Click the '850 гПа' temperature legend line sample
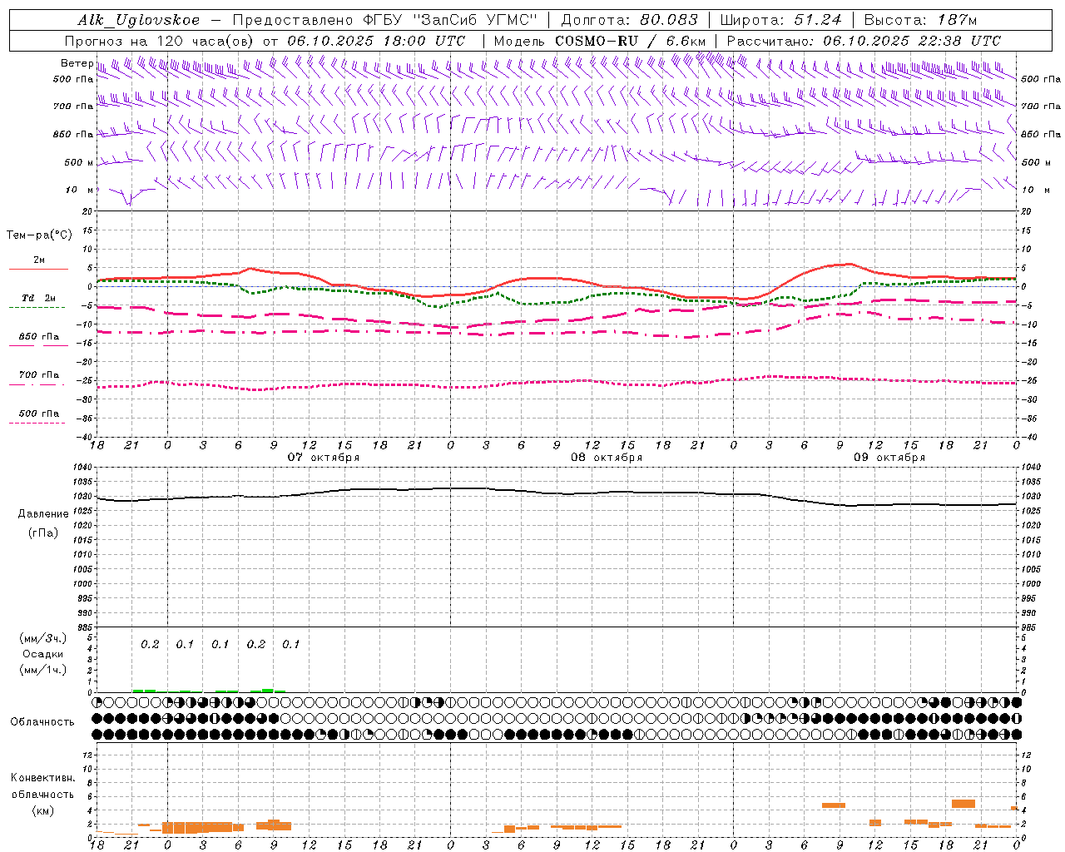The width and height of the screenshot is (1065, 852). 37,345
